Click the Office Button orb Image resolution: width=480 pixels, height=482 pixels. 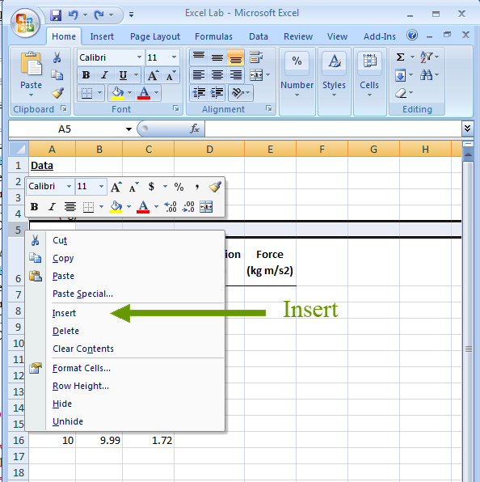coord(25,23)
